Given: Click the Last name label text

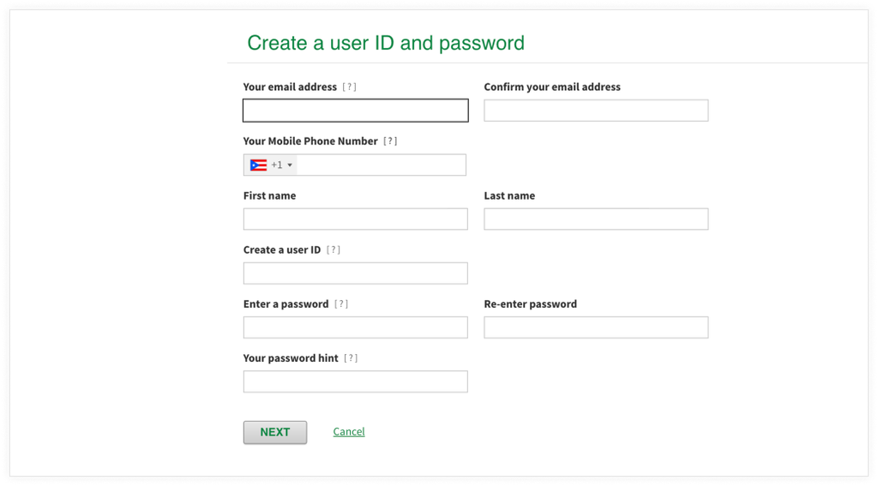Looking at the screenshot, I should click(x=509, y=196).
